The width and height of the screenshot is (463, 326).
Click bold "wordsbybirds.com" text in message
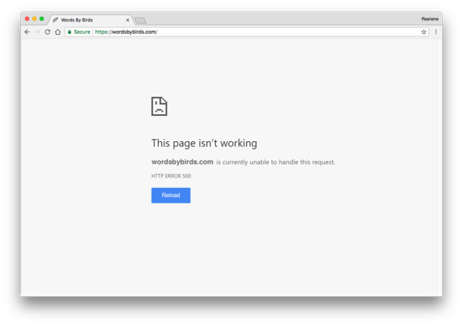(x=182, y=162)
